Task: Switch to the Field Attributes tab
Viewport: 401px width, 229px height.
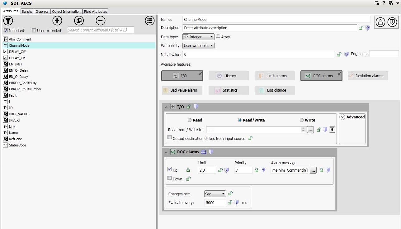Action: (x=95, y=12)
